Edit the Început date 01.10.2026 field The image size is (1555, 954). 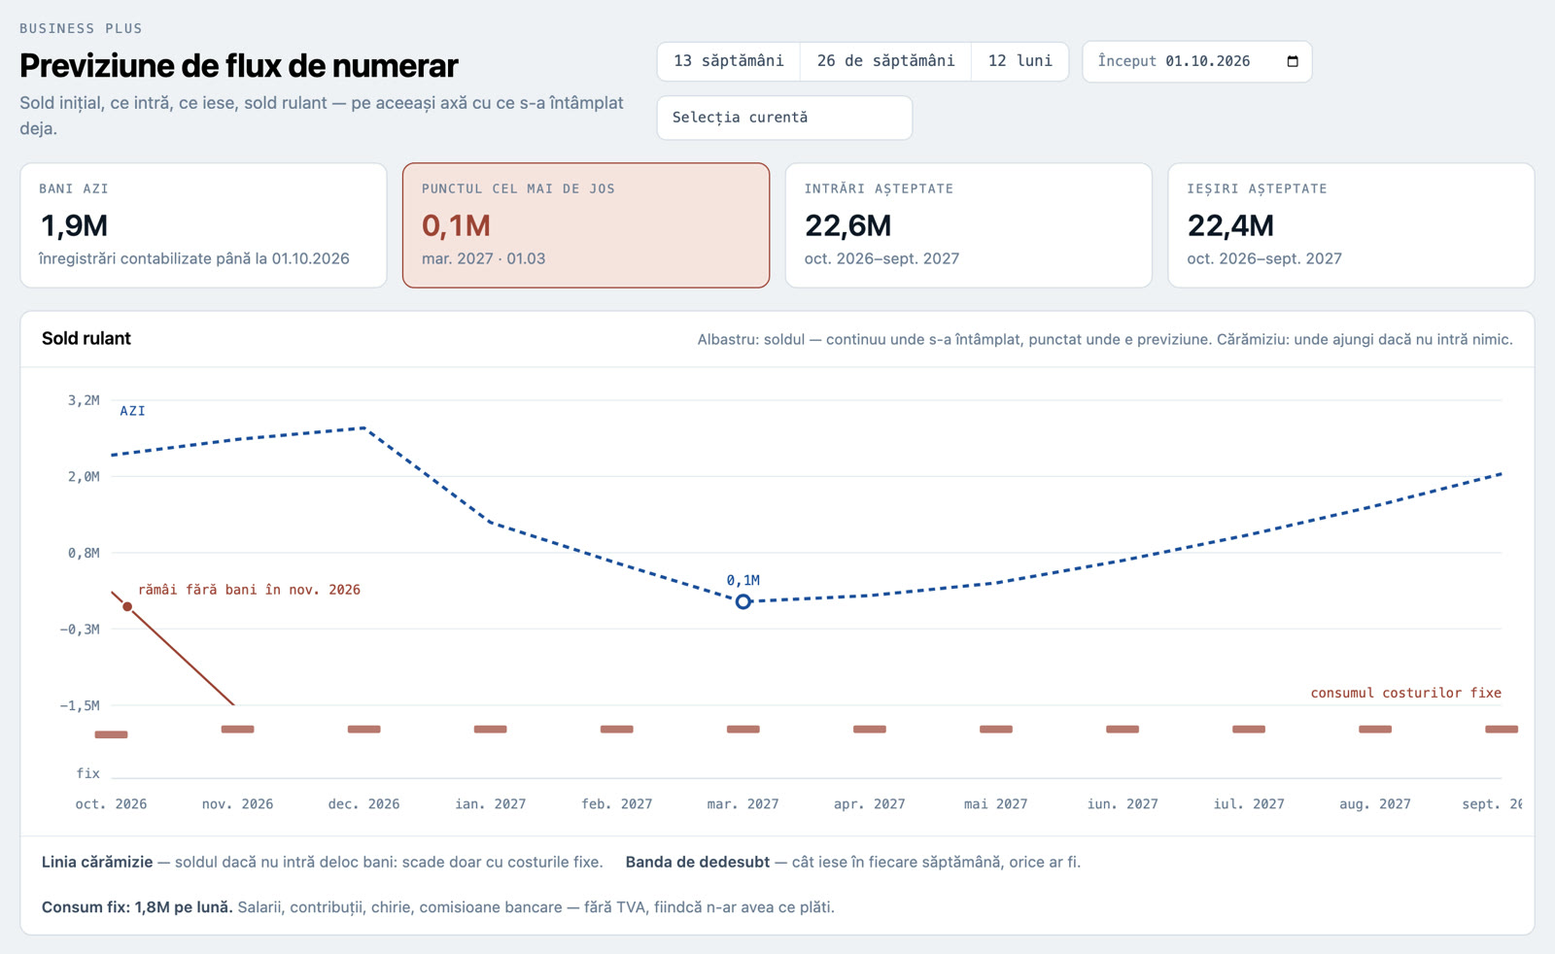(x=1196, y=61)
